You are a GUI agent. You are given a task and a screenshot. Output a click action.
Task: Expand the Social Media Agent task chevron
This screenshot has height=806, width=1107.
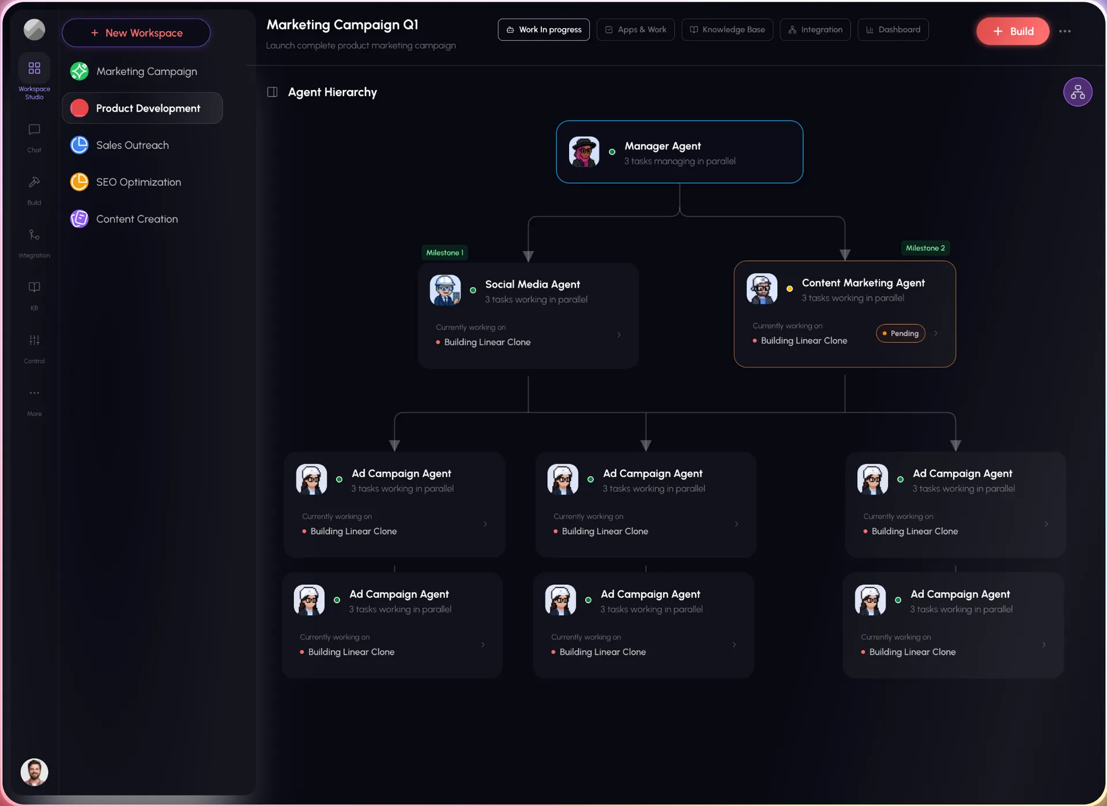click(x=619, y=334)
